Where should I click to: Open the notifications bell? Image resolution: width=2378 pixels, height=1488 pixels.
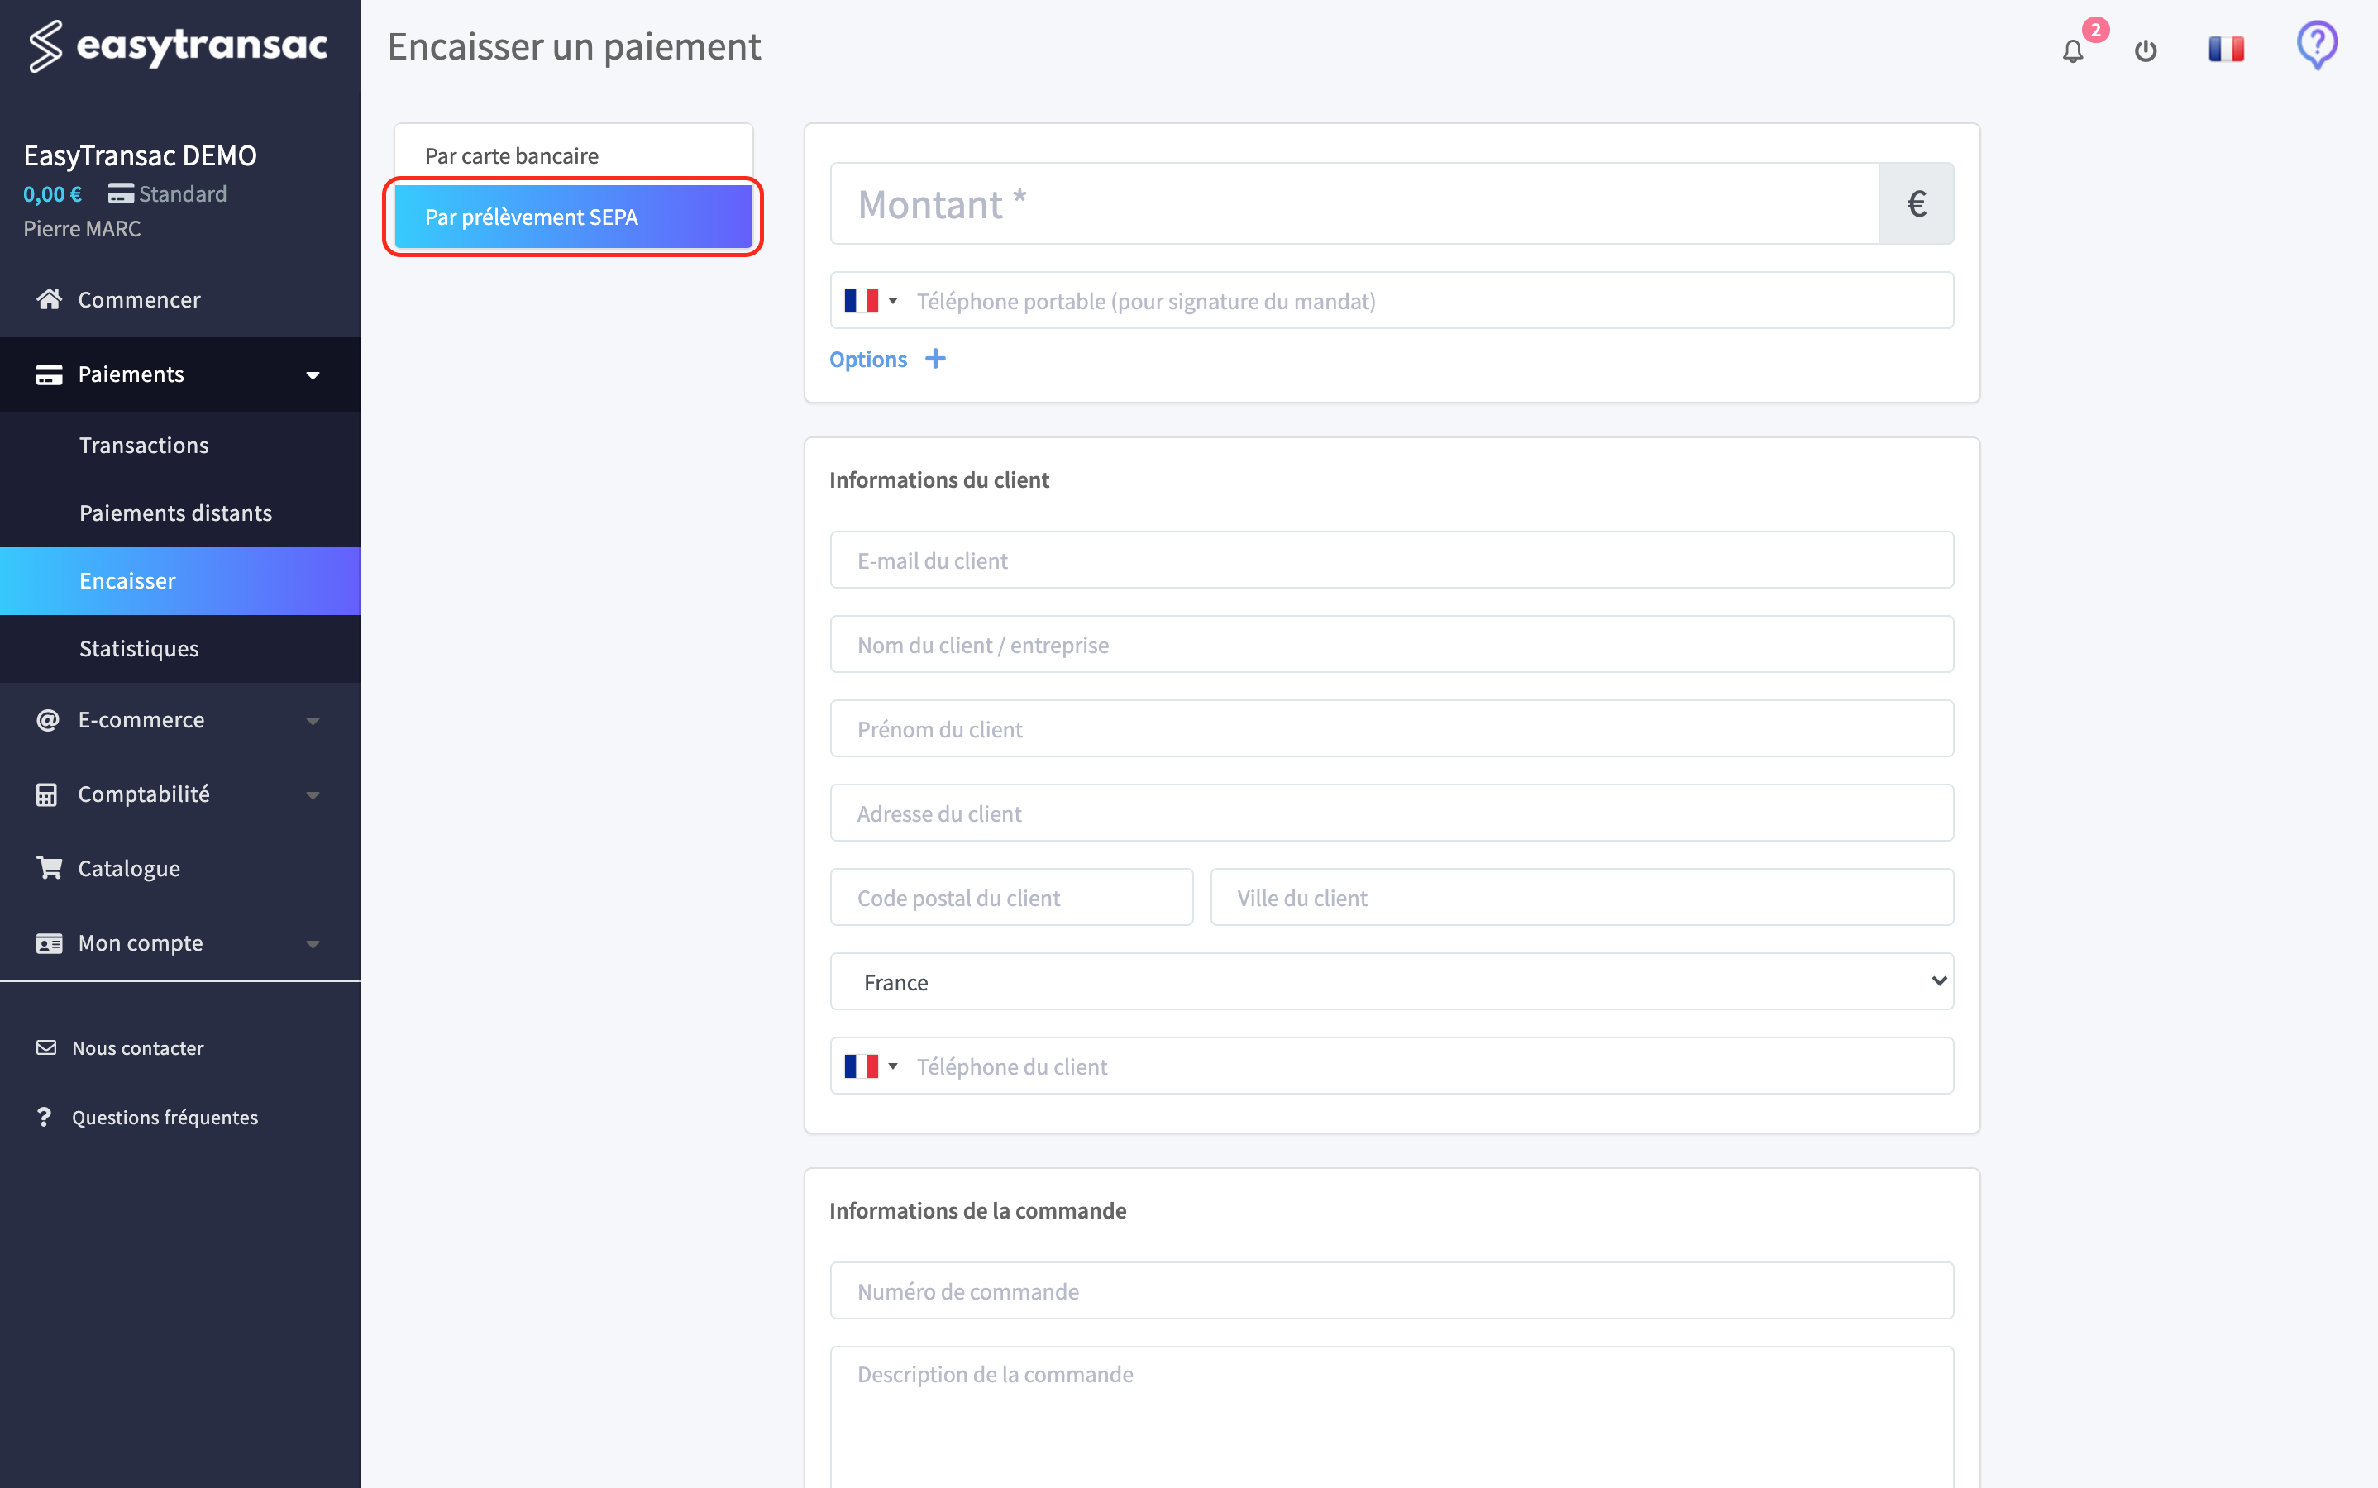2073,50
